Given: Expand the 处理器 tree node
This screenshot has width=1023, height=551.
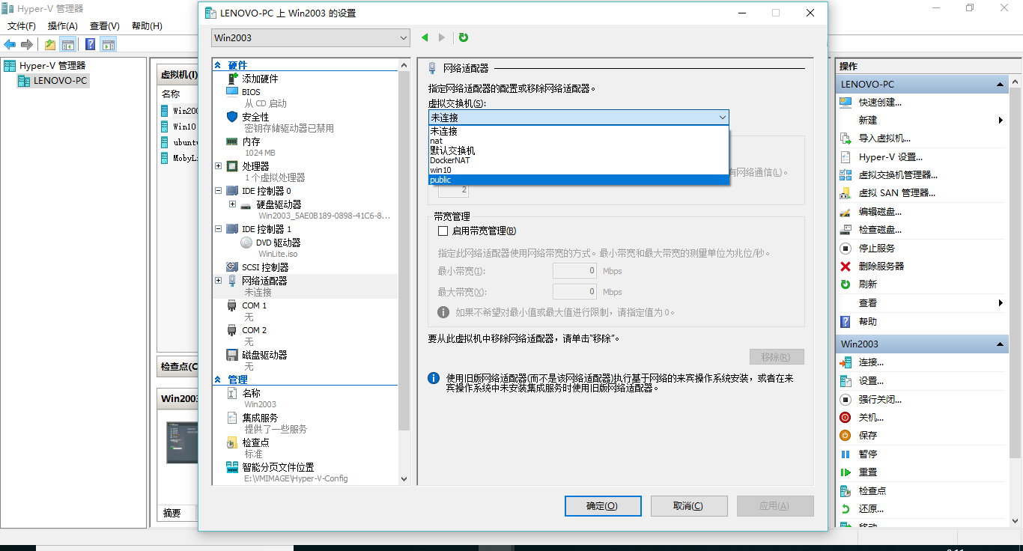Looking at the screenshot, I should coord(218,166).
